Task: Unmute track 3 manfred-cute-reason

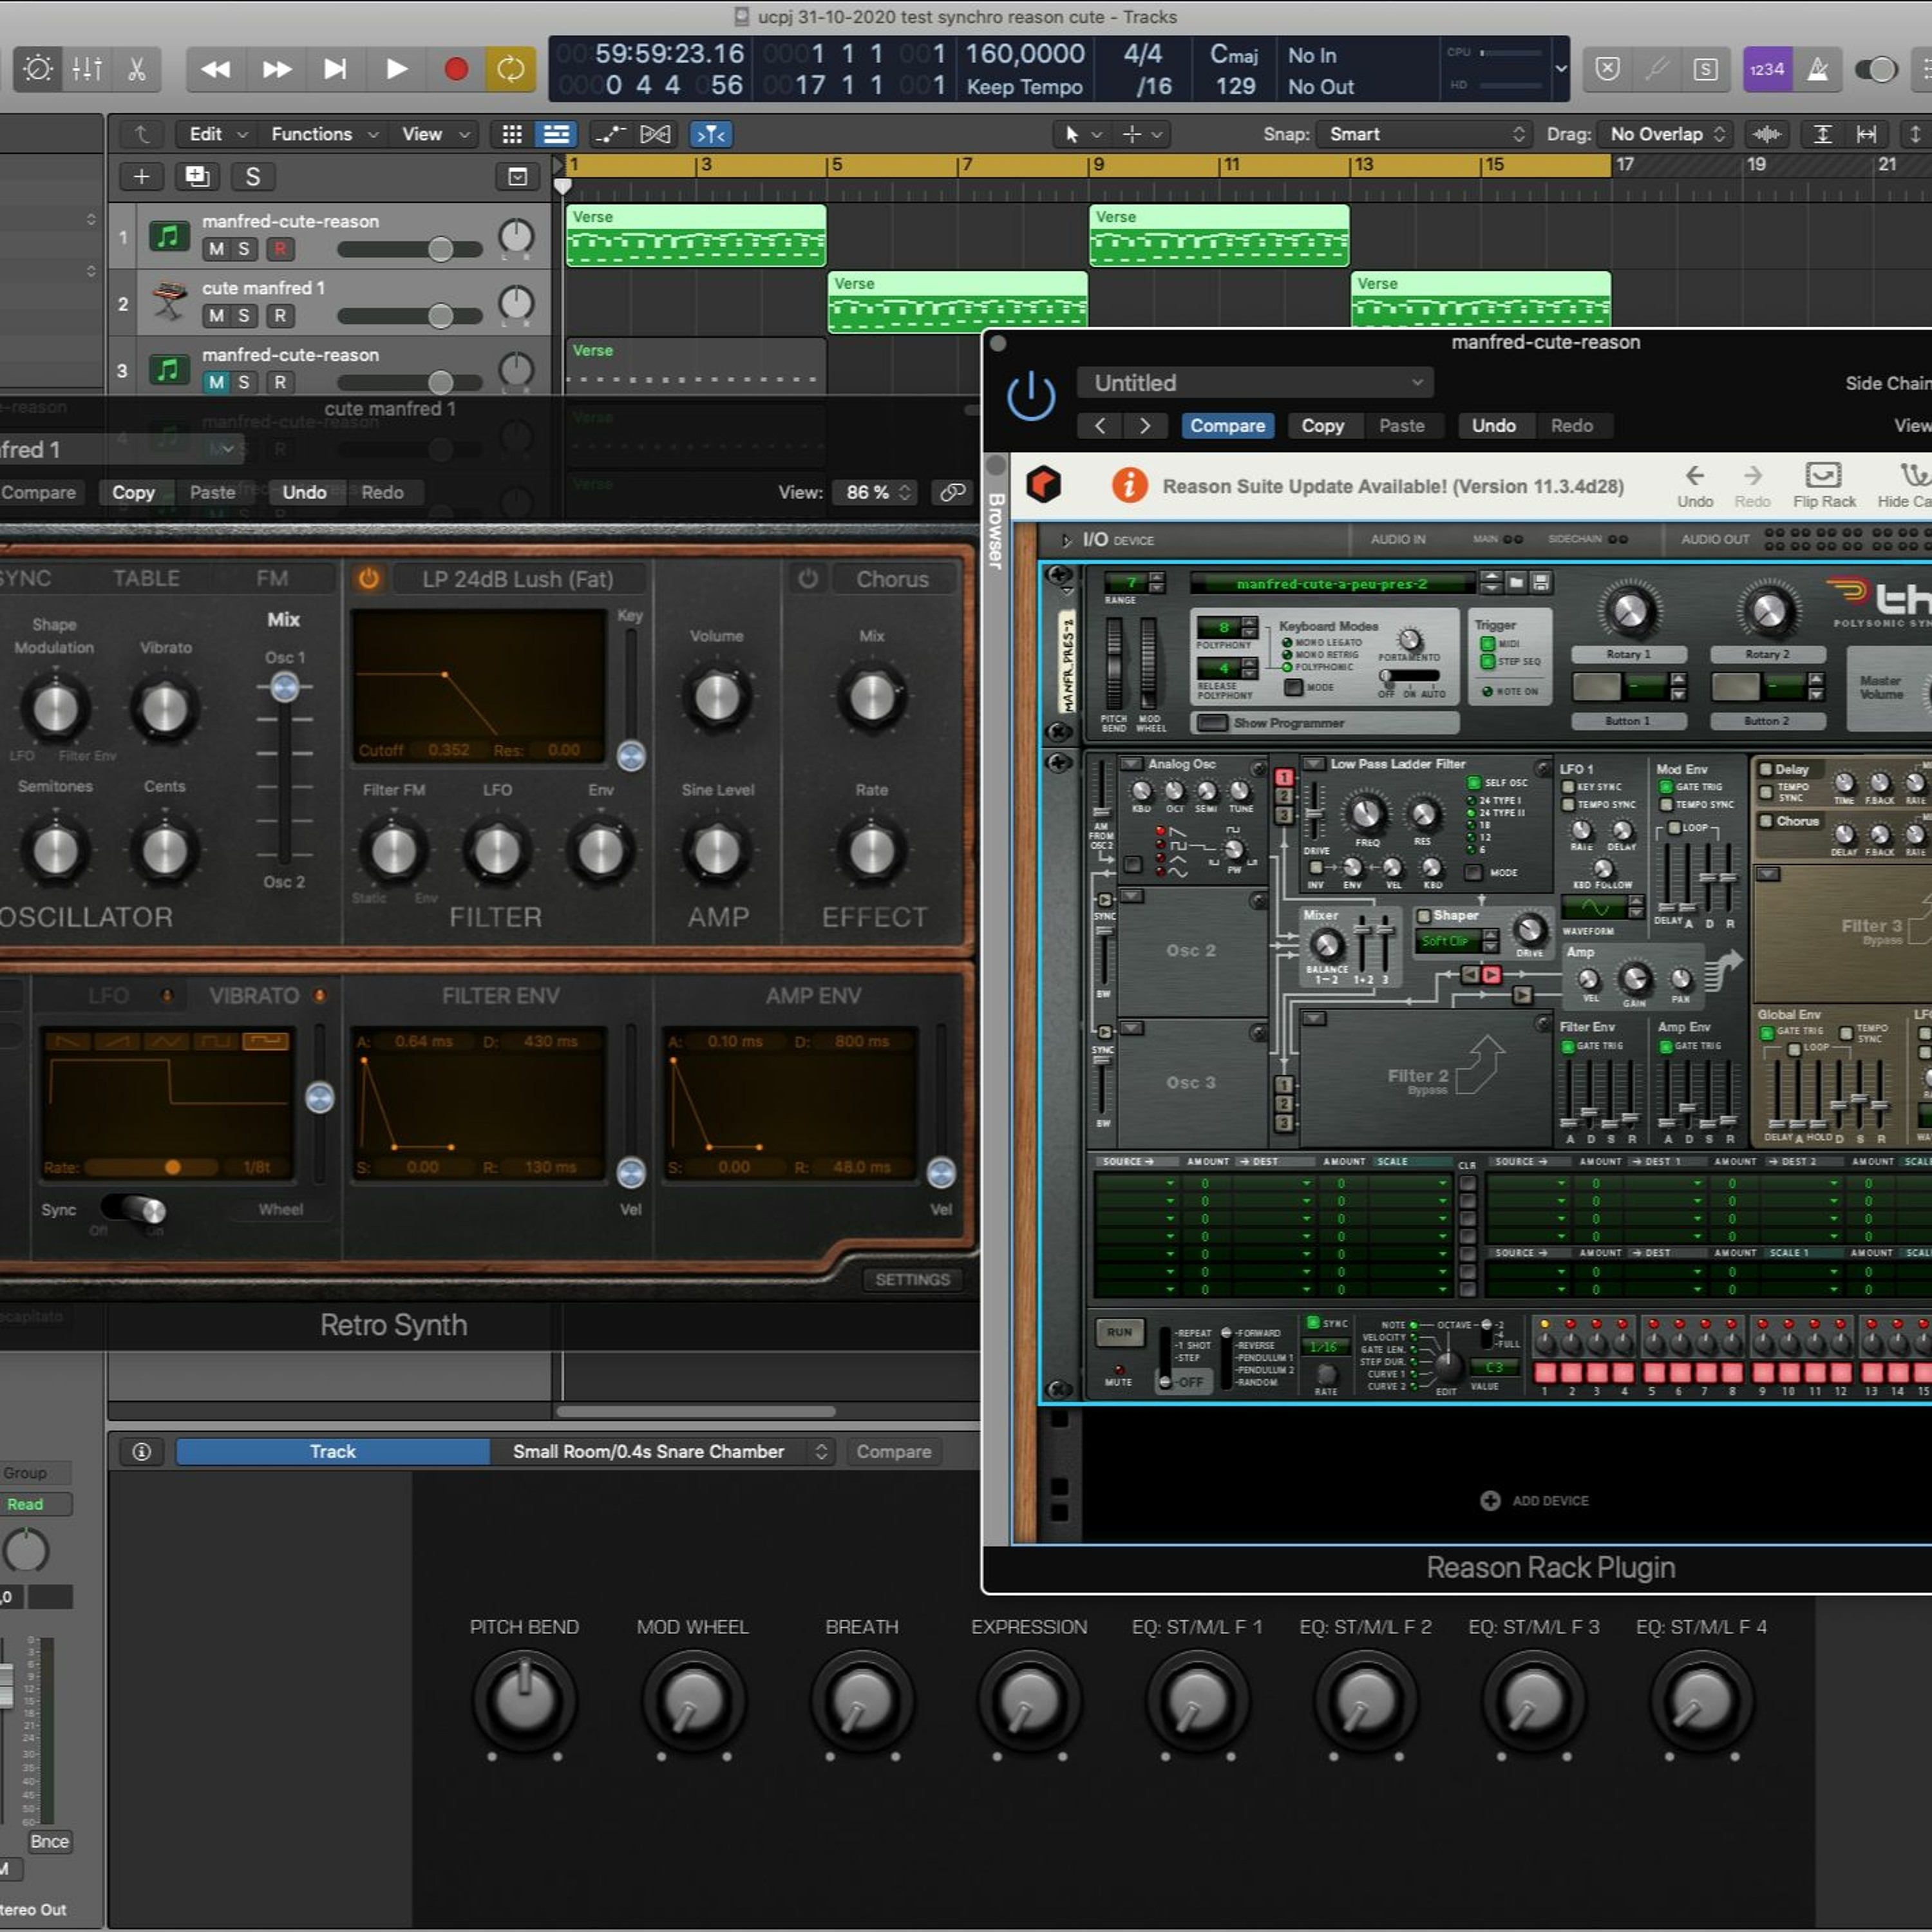Action: [x=216, y=382]
